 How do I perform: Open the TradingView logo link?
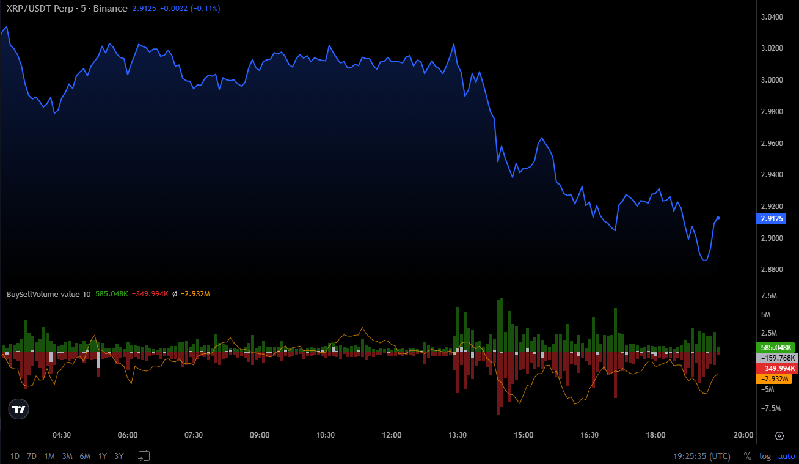(18, 409)
